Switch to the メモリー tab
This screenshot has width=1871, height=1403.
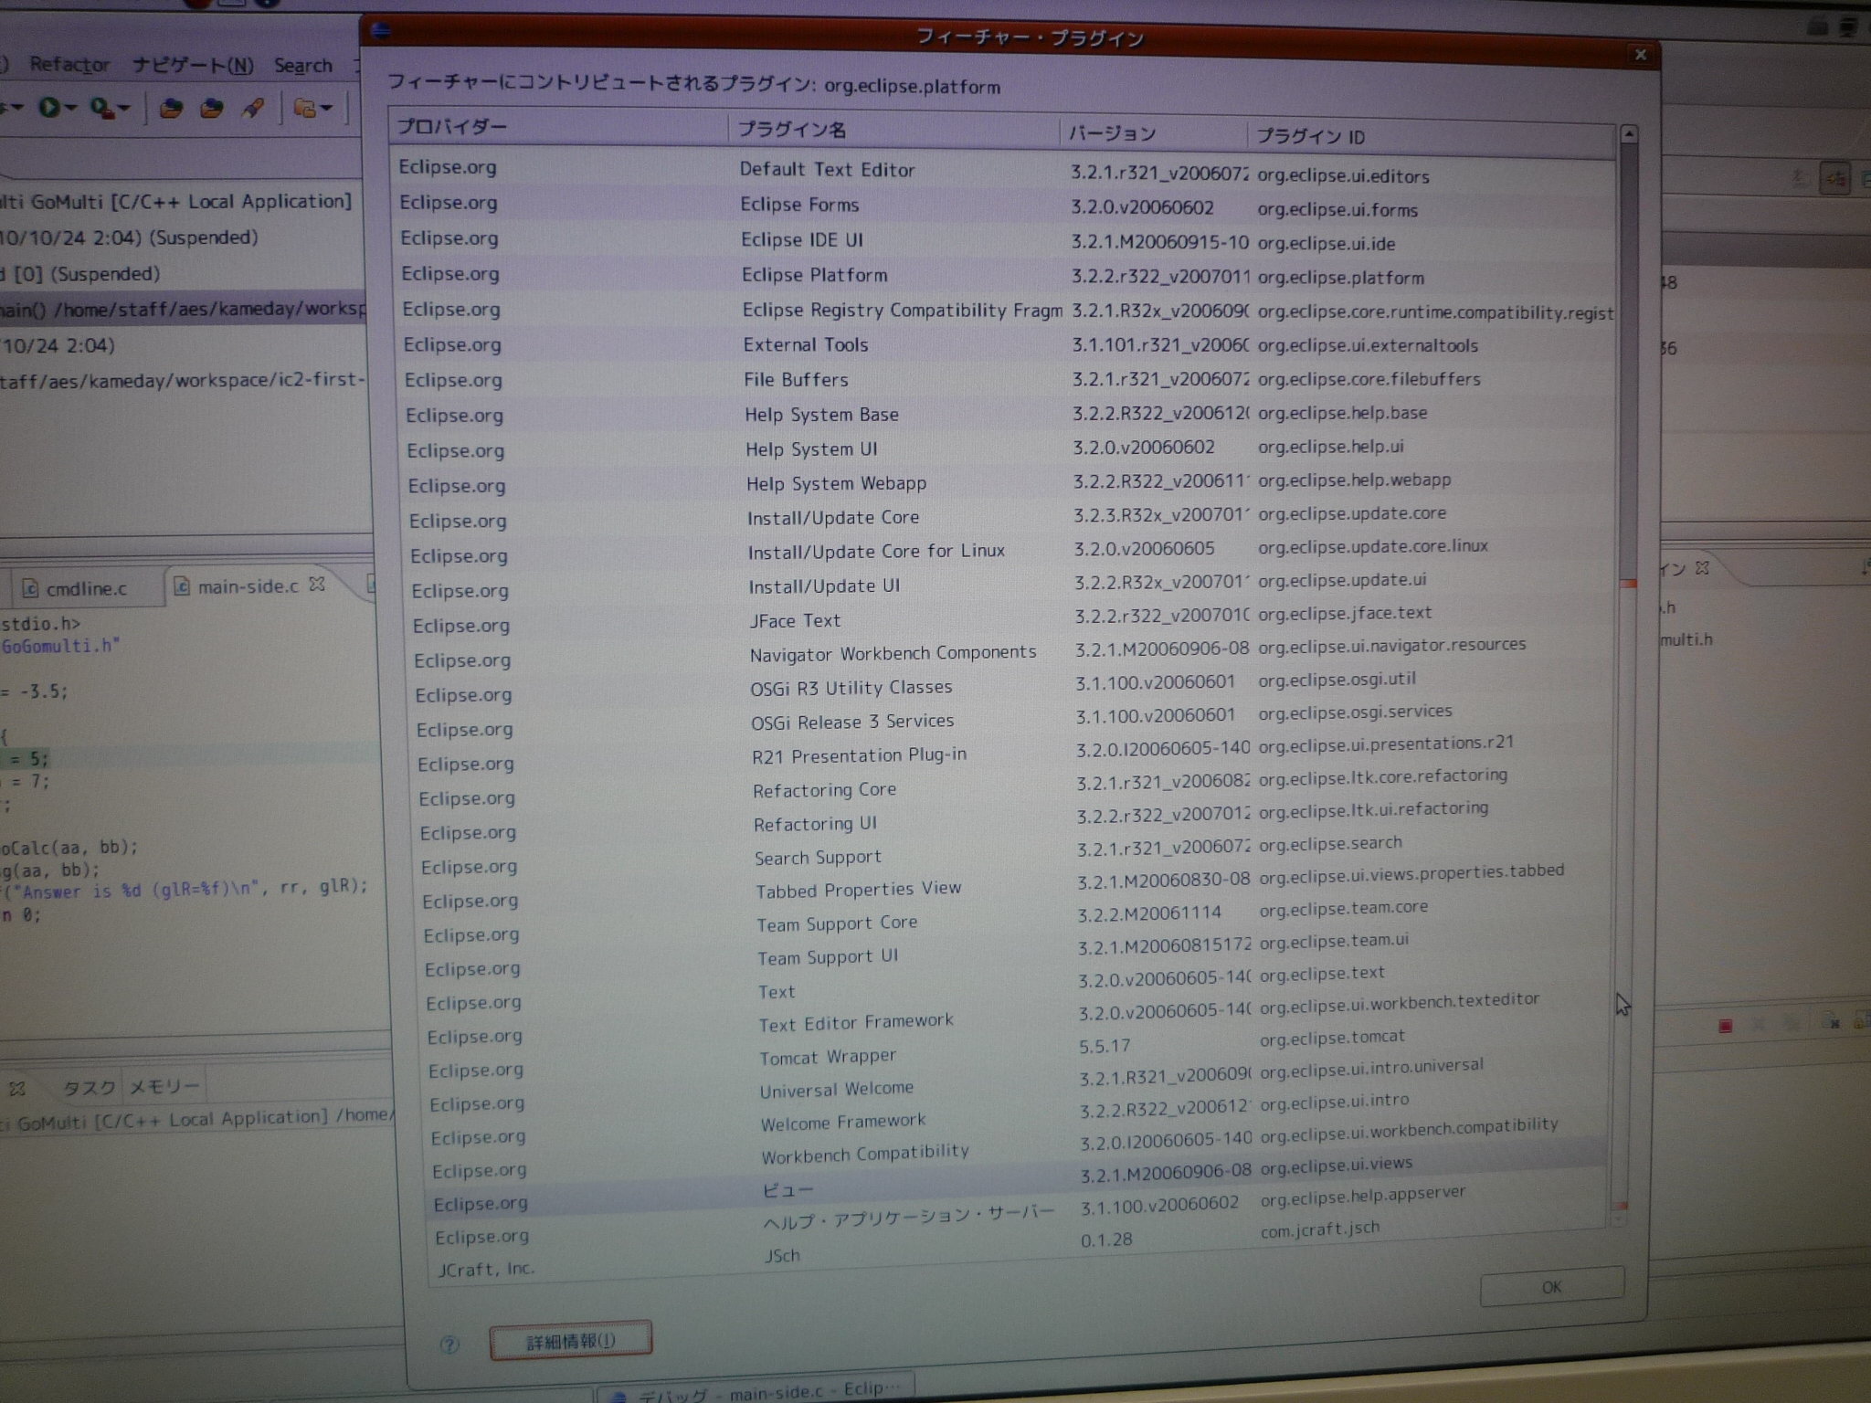pyautogui.click(x=164, y=1086)
